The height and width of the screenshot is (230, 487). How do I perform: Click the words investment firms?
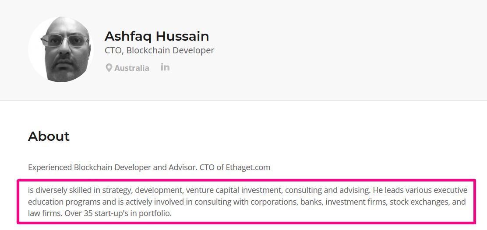[x=356, y=202]
